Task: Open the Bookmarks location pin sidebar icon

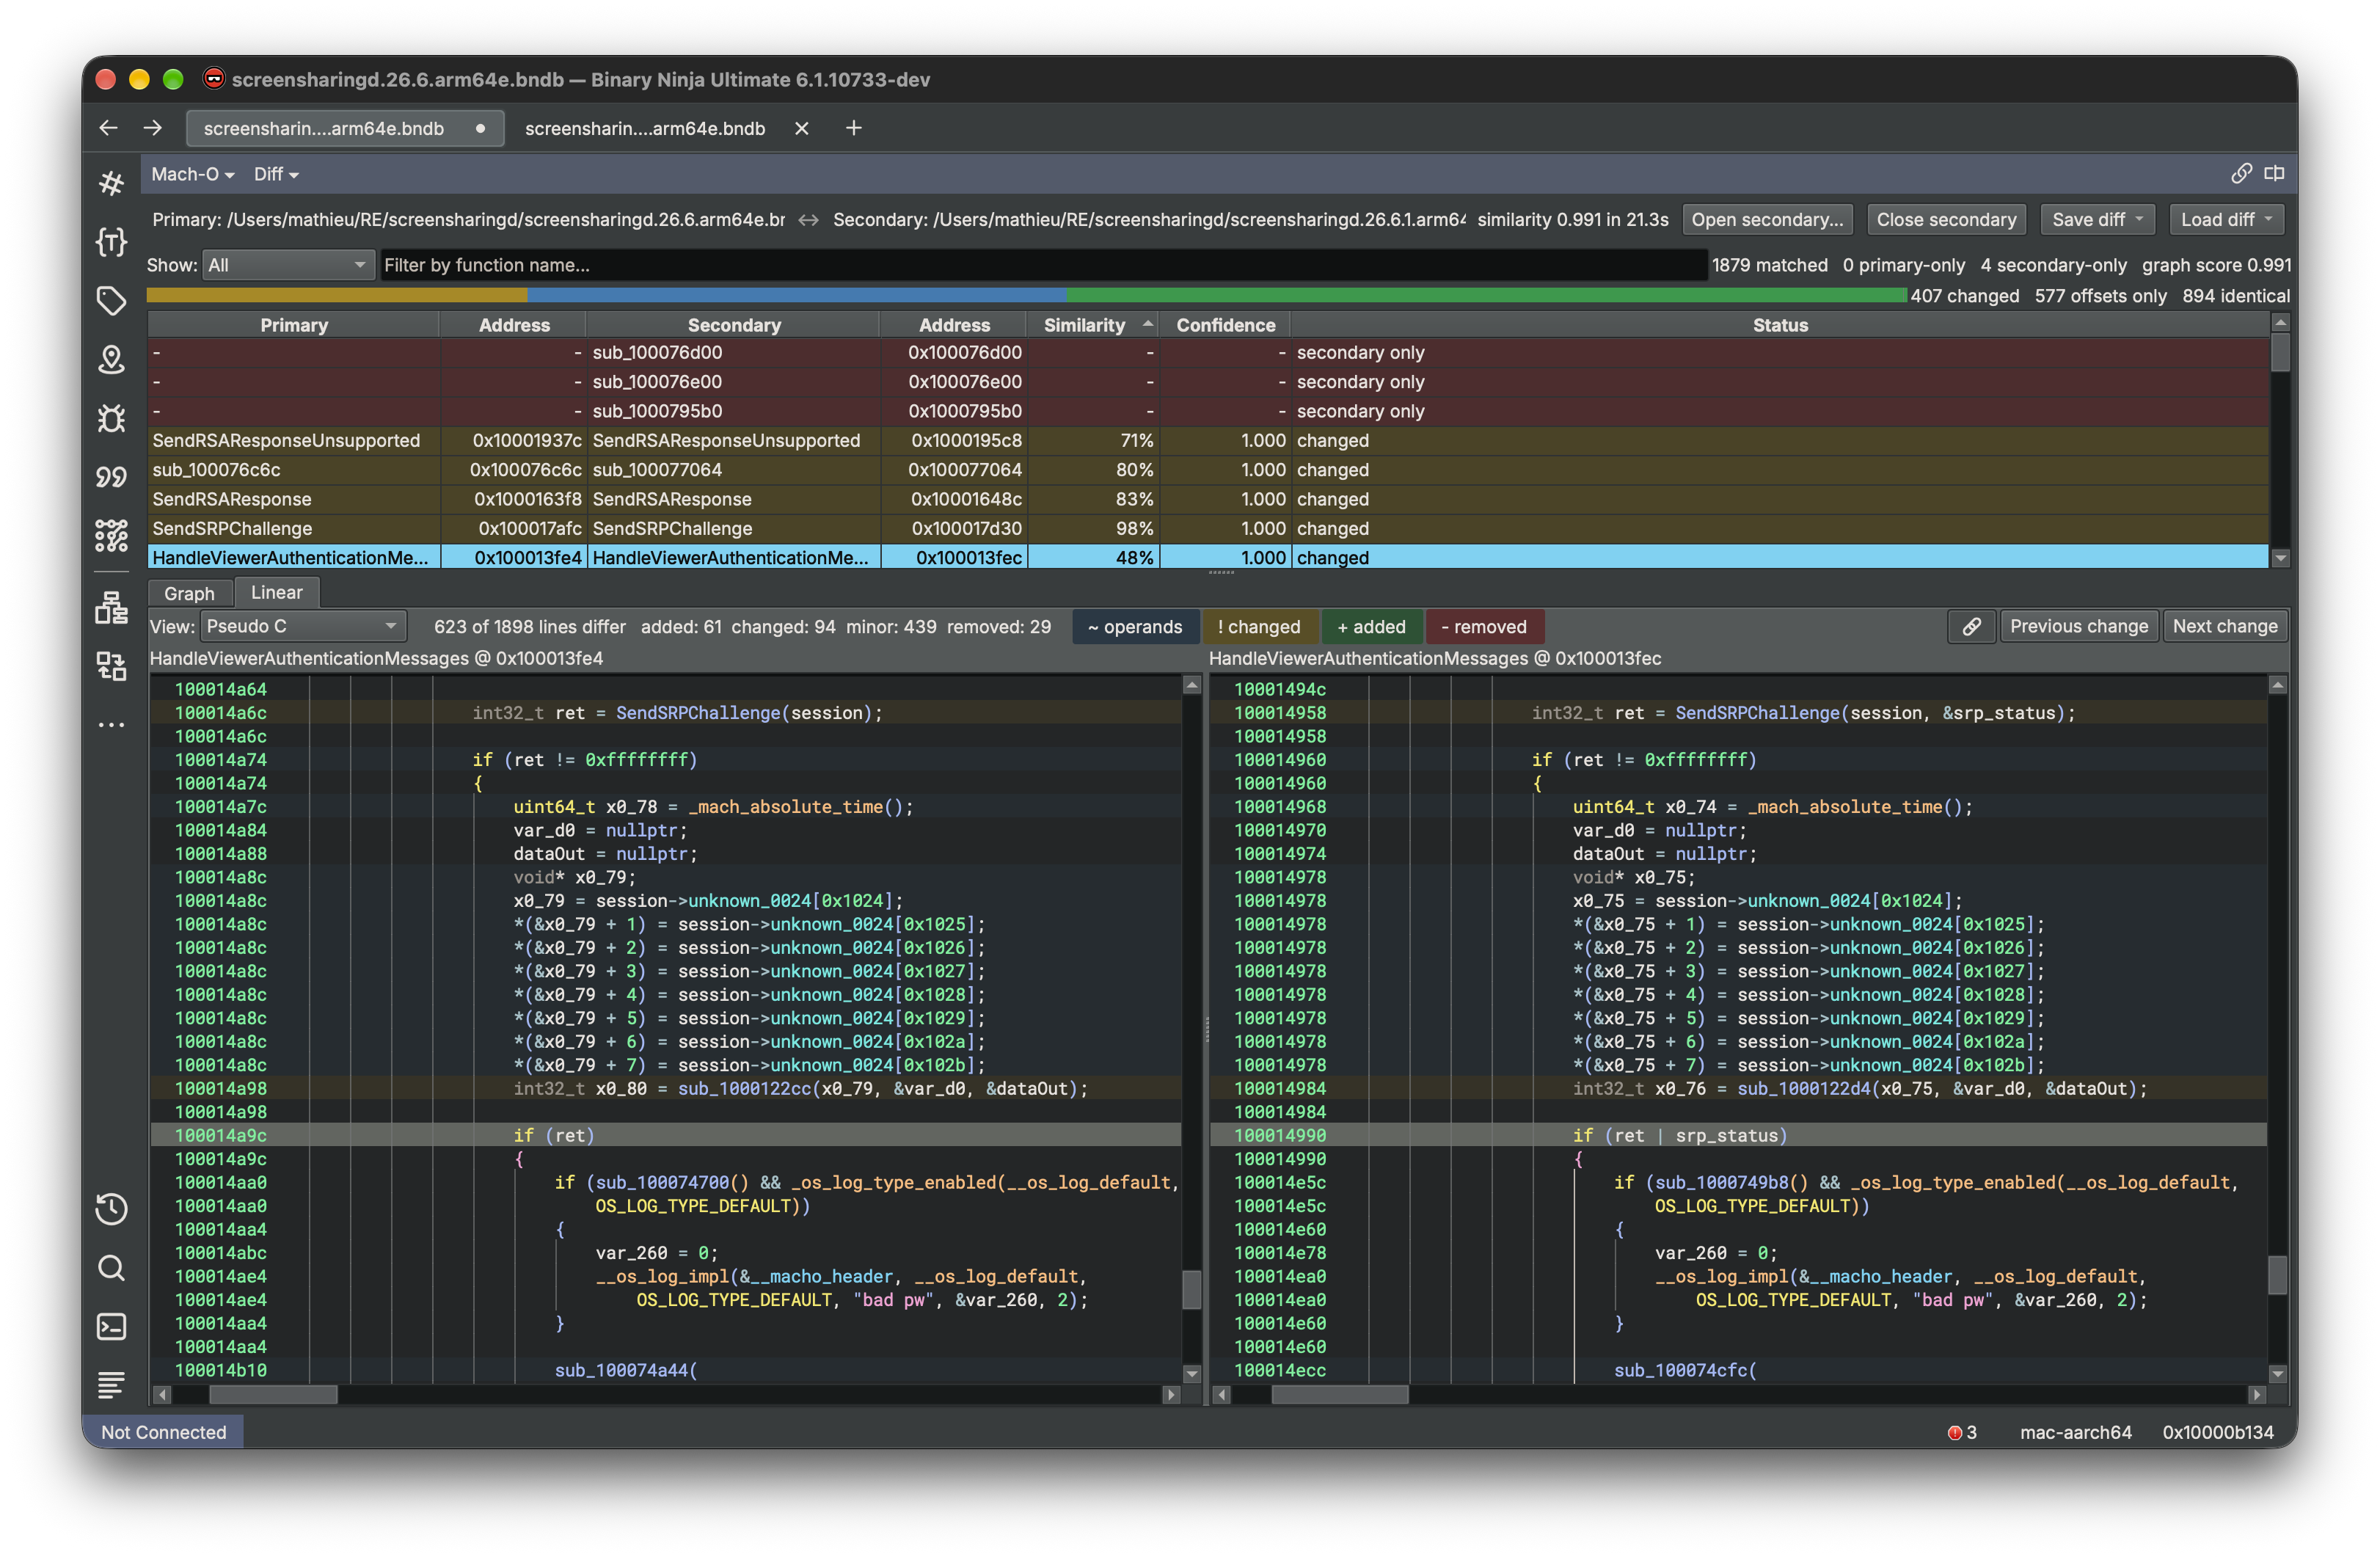Action: point(111,359)
